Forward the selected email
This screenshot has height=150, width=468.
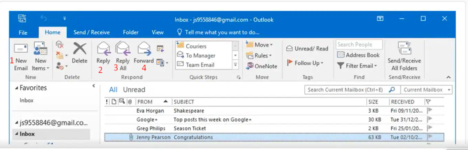pyautogui.click(x=144, y=52)
